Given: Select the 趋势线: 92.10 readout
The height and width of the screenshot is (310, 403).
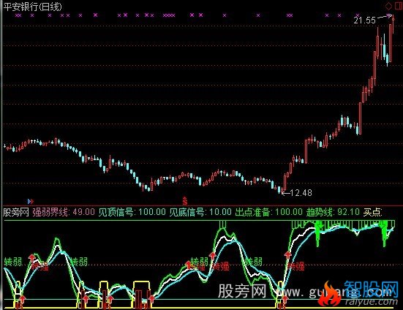Looking at the screenshot, I should click(x=333, y=212).
